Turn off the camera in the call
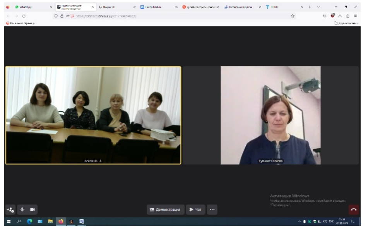 coord(32,210)
